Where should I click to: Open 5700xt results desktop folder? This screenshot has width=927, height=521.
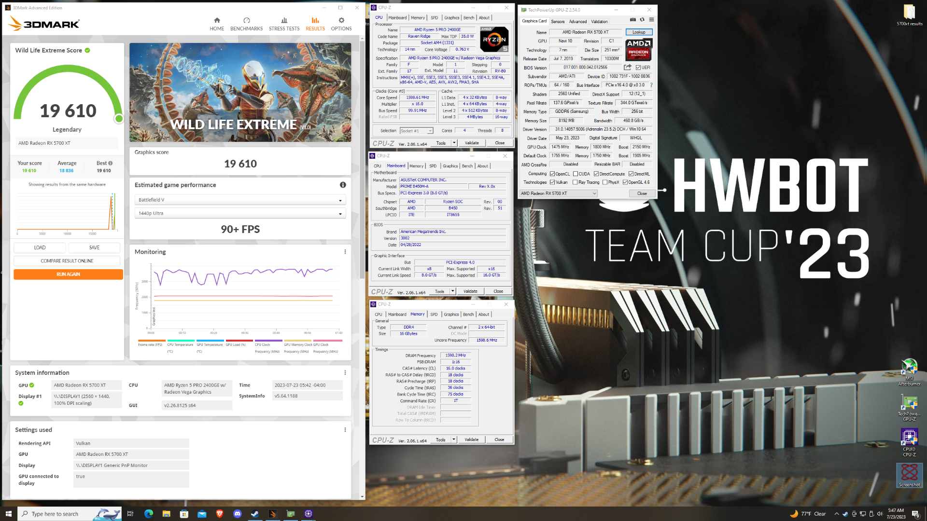click(909, 15)
